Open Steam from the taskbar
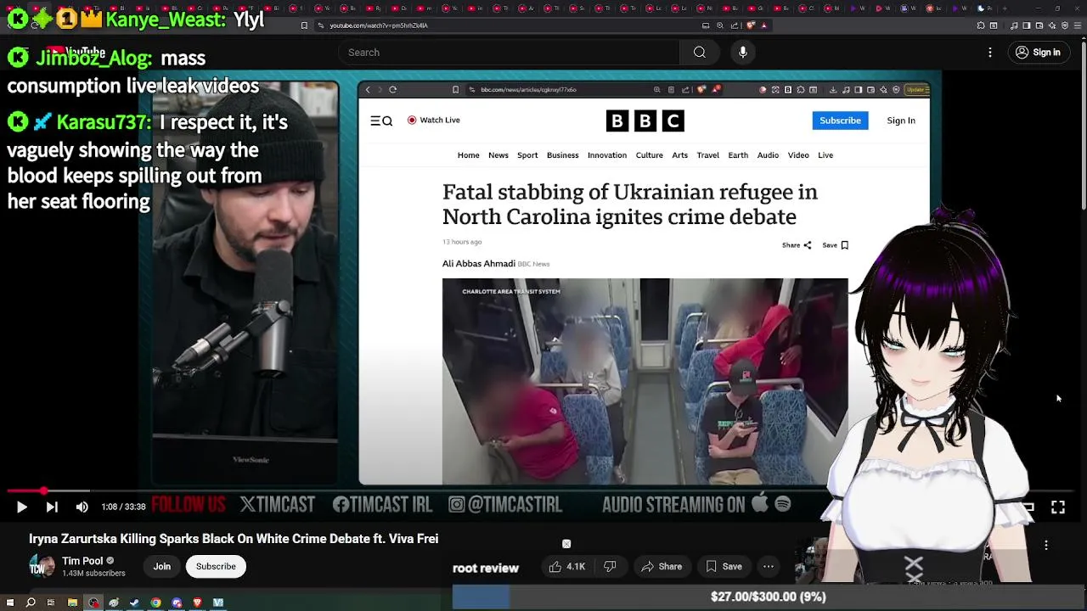The width and height of the screenshot is (1087, 611). (134, 603)
